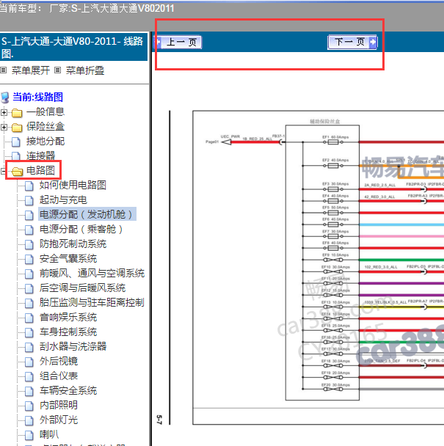Expand the 一般信息 folder node
The width and height of the screenshot is (444, 446).
(4, 112)
